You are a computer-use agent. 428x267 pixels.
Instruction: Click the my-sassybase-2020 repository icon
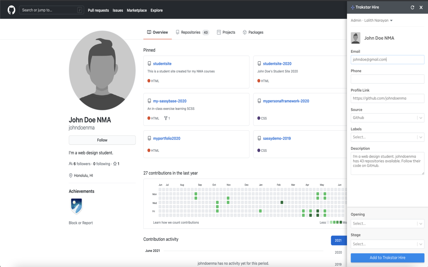point(149,101)
